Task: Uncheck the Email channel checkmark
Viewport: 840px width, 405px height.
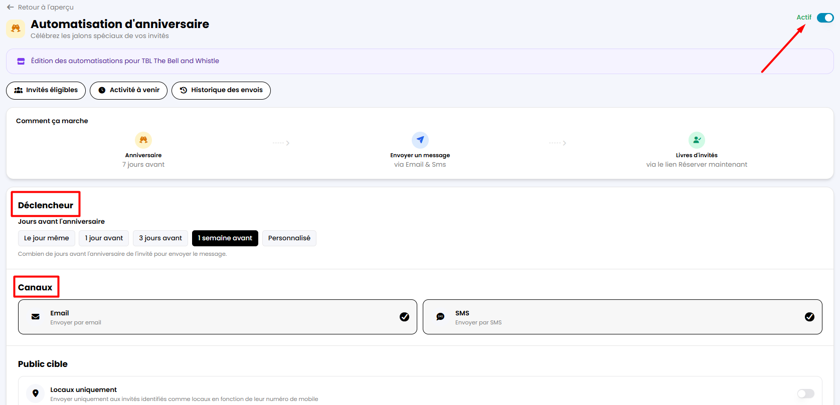Action: pos(404,317)
